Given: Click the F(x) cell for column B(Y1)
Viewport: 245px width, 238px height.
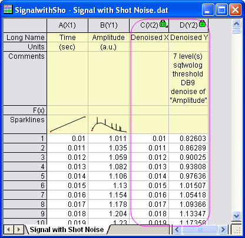Looking at the screenshot, I should (x=109, y=110).
